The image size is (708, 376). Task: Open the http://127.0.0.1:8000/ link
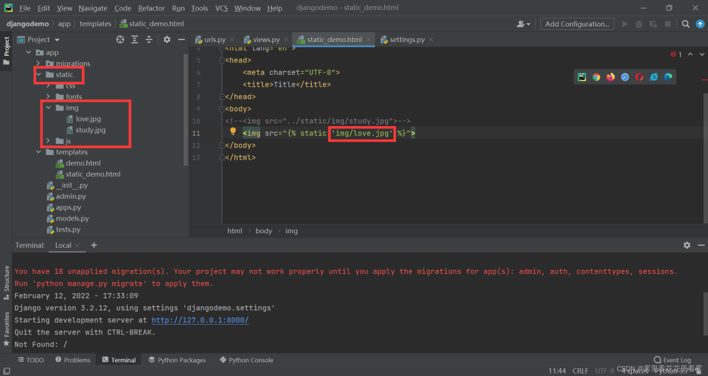200,320
